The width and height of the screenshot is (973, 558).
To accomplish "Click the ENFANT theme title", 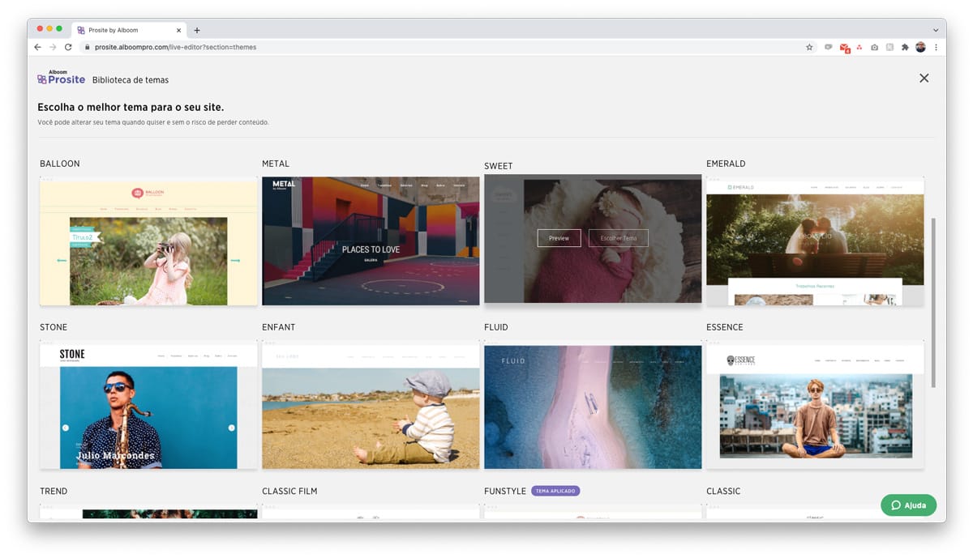I will [x=279, y=327].
